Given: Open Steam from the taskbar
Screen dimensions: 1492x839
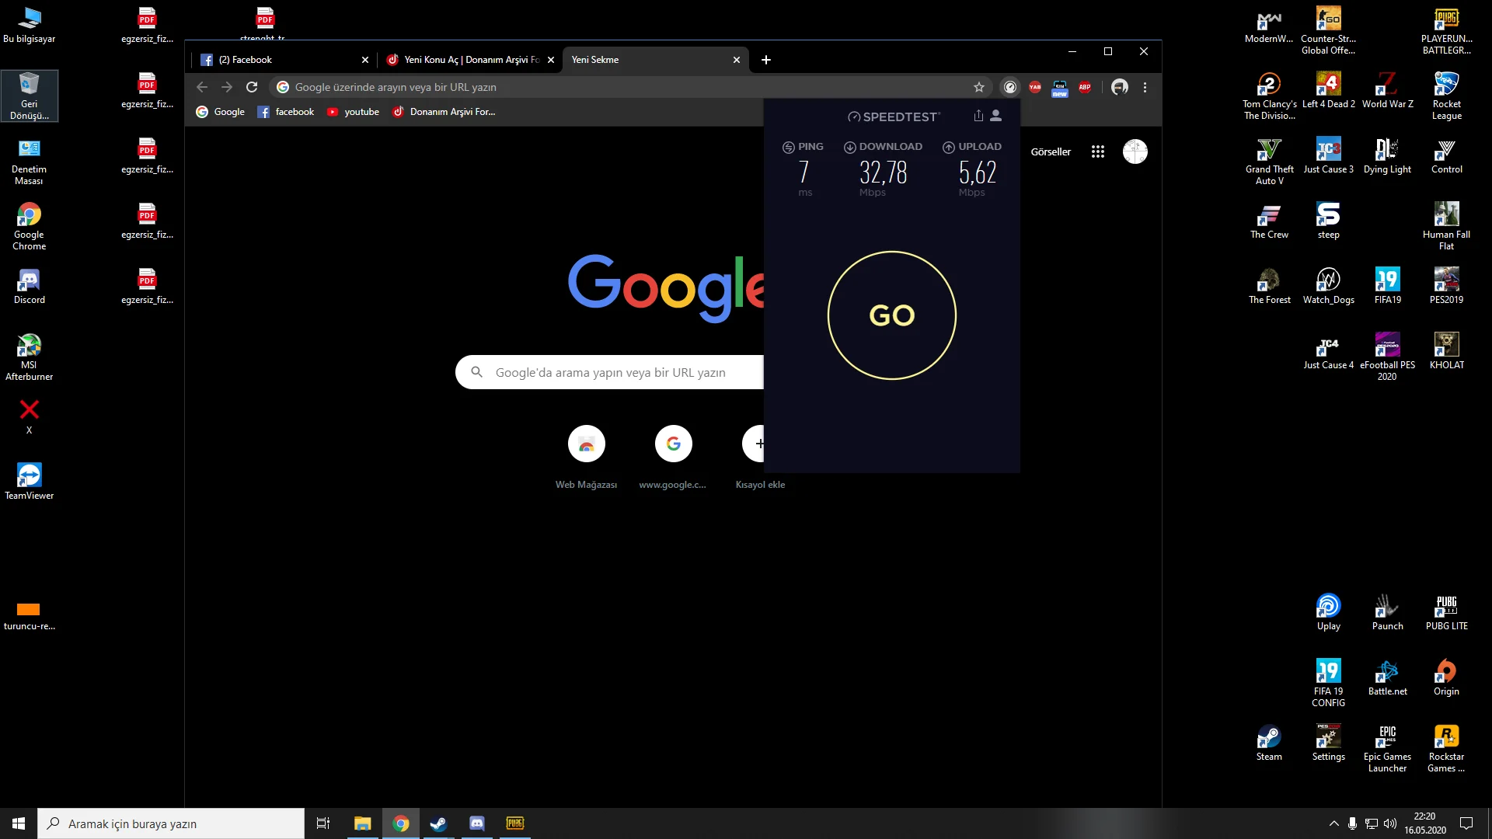Looking at the screenshot, I should 438,823.
